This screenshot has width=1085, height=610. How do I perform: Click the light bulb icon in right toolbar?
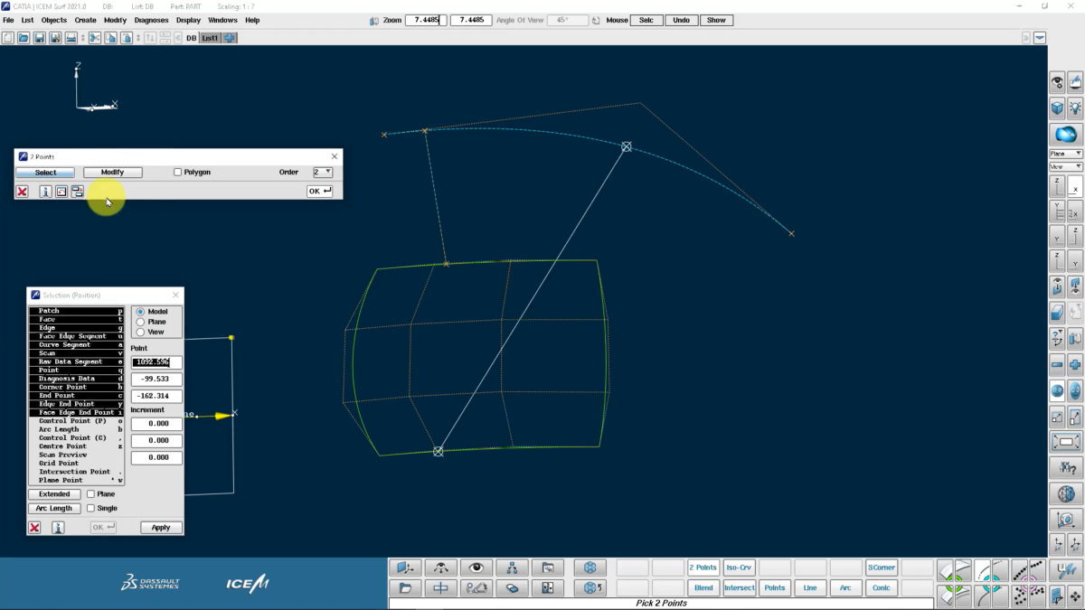[1075, 108]
